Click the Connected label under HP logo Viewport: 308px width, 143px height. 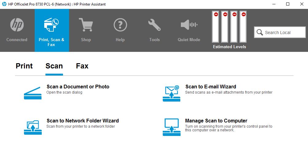click(x=17, y=40)
